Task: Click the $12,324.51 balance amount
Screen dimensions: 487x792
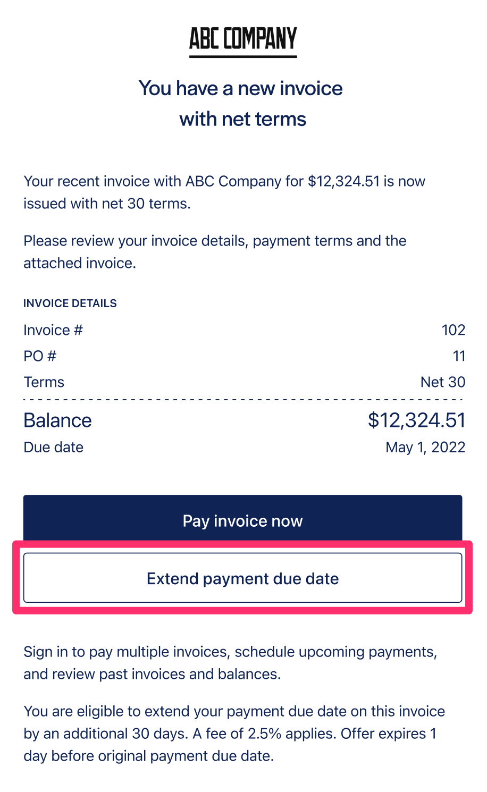Action: (416, 420)
